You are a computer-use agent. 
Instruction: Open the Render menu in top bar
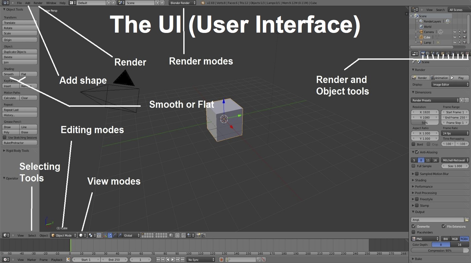pos(38,3)
